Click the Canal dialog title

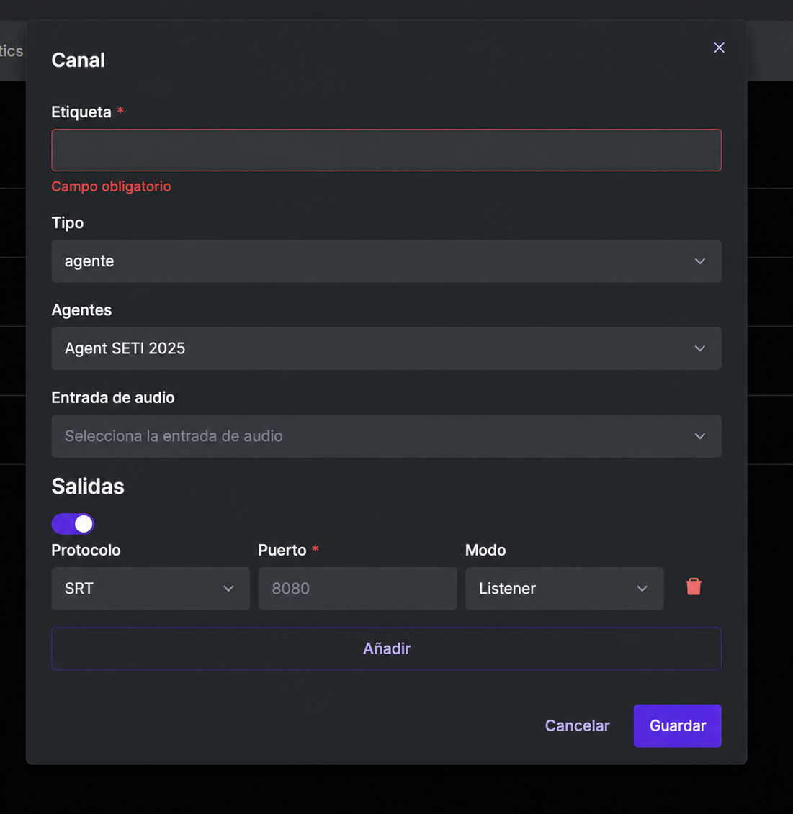point(78,60)
